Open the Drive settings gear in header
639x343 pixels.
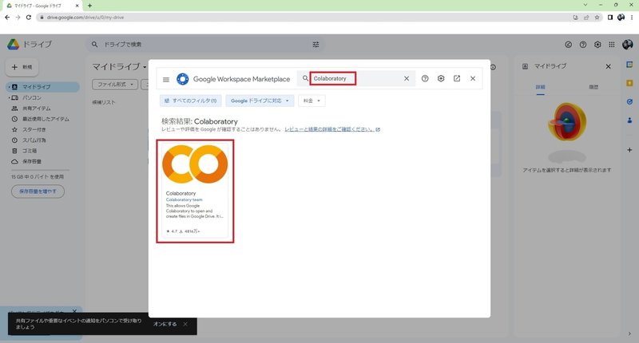[597, 45]
